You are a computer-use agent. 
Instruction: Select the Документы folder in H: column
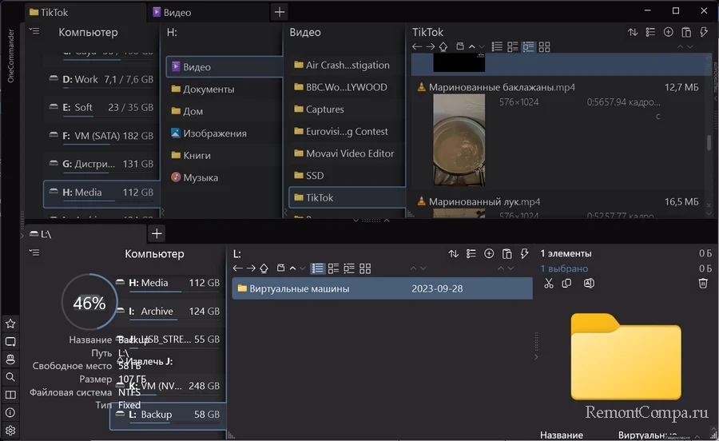coord(208,89)
